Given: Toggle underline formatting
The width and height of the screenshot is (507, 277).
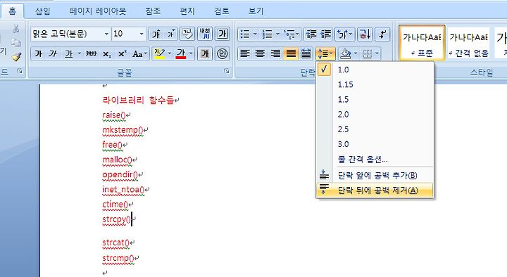Looking at the screenshot, I should pos(68,53).
